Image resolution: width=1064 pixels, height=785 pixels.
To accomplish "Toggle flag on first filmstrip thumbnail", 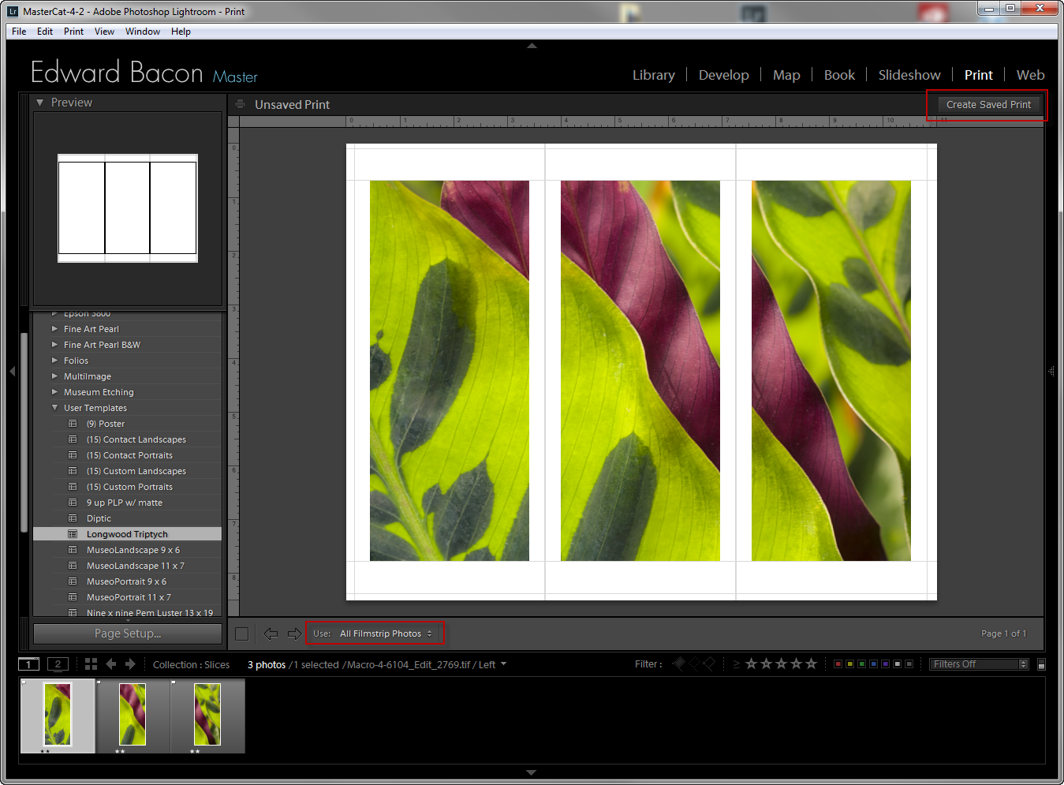I will [x=24, y=682].
